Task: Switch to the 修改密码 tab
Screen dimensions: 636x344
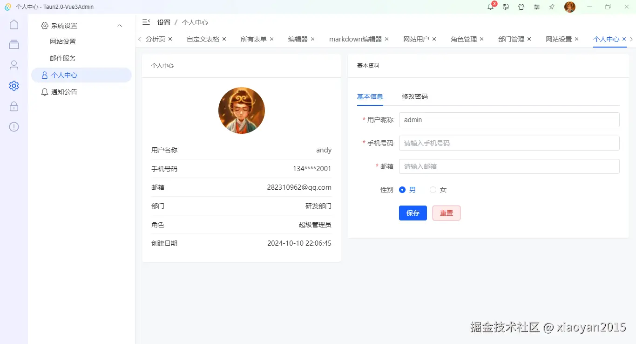Action: (414, 96)
